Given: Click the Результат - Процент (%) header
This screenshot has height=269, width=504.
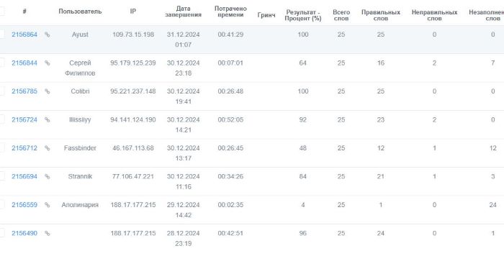Looking at the screenshot, I should pyautogui.click(x=303, y=15).
